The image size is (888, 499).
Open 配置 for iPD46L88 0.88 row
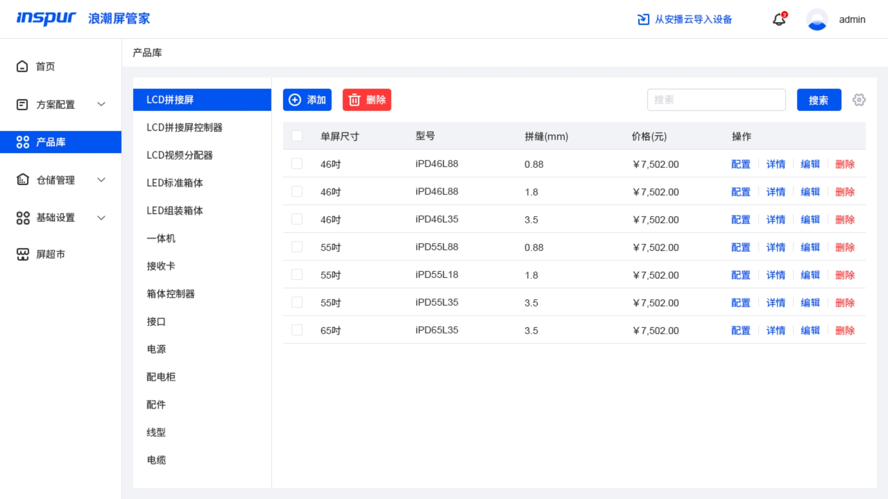(x=740, y=164)
